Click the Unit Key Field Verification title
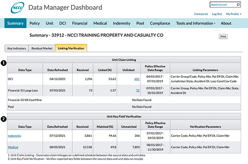The height and width of the screenshot is (164, 248). pos(124,116)
